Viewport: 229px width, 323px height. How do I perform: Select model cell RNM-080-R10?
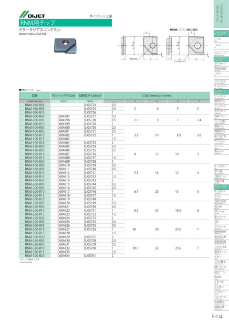35,124
